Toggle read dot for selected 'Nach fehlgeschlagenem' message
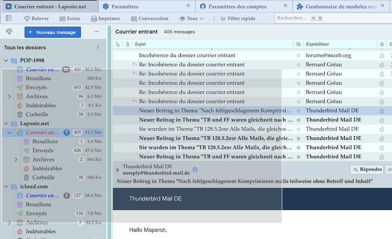This screenshot has width=392, height=239. pos(298,111)
